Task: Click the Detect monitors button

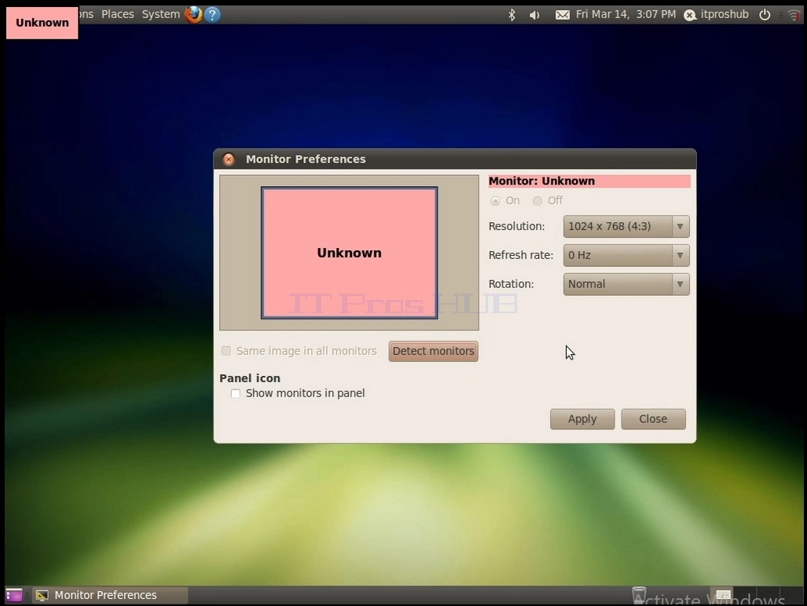Action: tap(433, 351)
